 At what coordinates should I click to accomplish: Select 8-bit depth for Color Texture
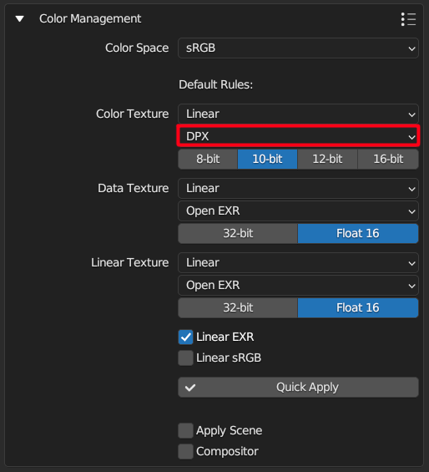208,159
